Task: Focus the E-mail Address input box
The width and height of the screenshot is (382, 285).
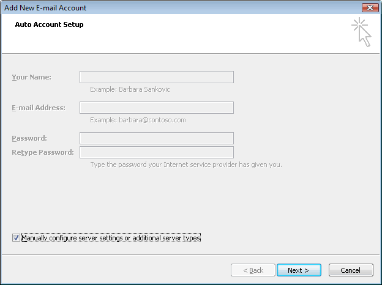Action: coord(156,108)
